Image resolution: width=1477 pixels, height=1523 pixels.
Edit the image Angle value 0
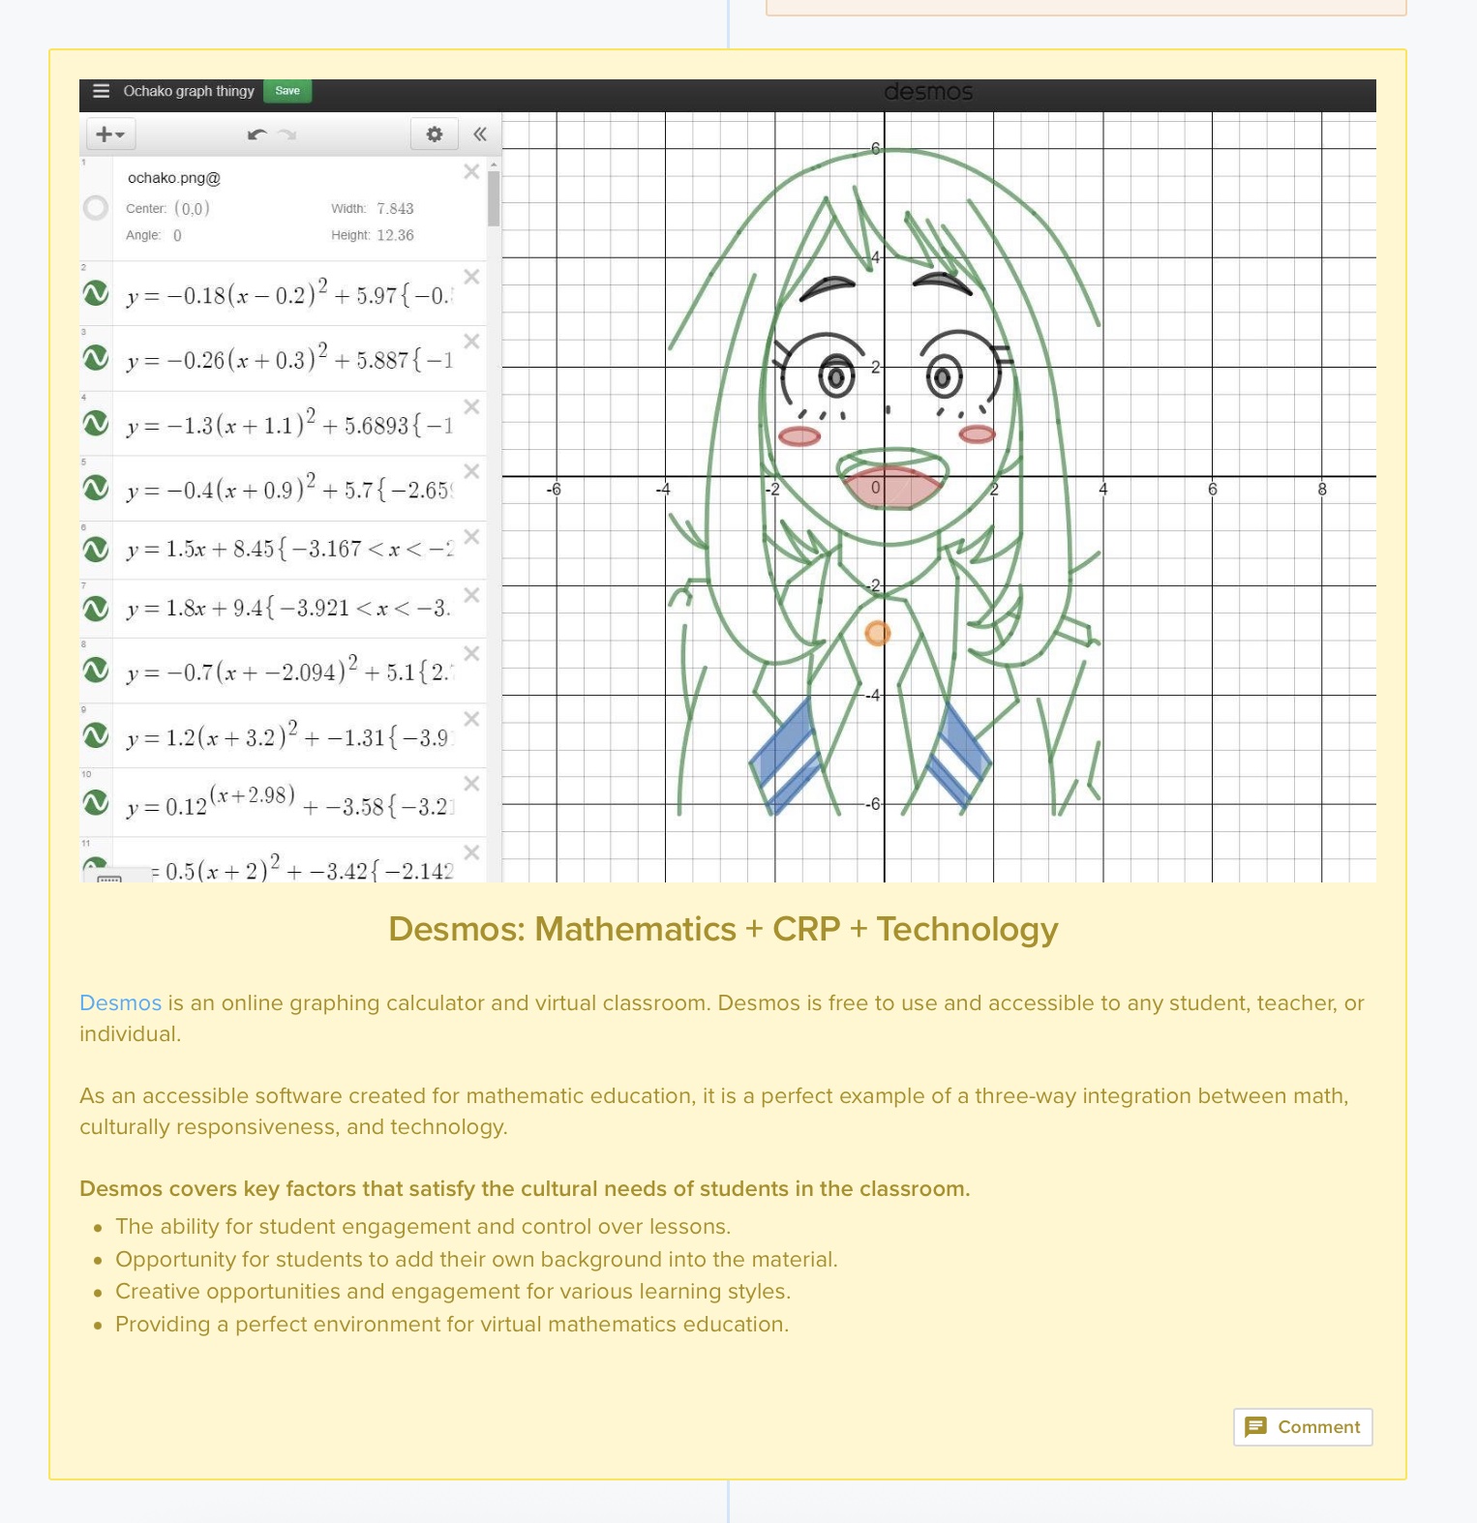[x=177, y=235]
